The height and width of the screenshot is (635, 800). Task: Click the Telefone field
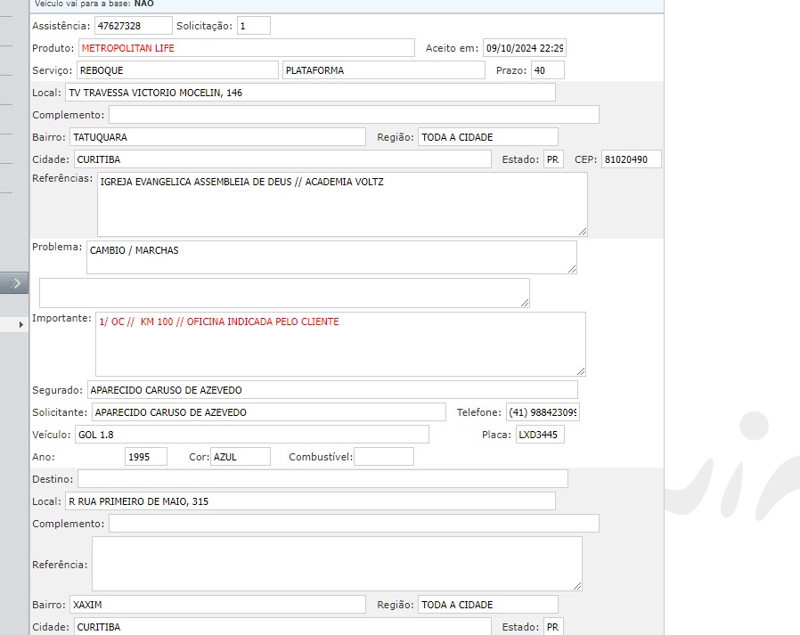543,412
